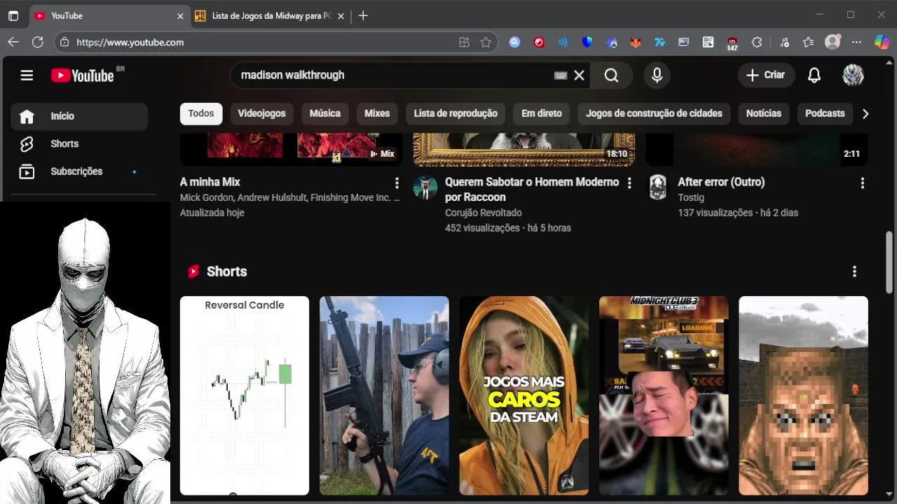Select Jogos de construção de cidades chip
The height and width of the screenshot is (504, 897).
pos(654,113)
